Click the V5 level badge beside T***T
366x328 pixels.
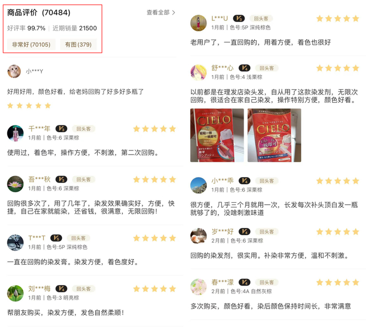click(56, 238)
